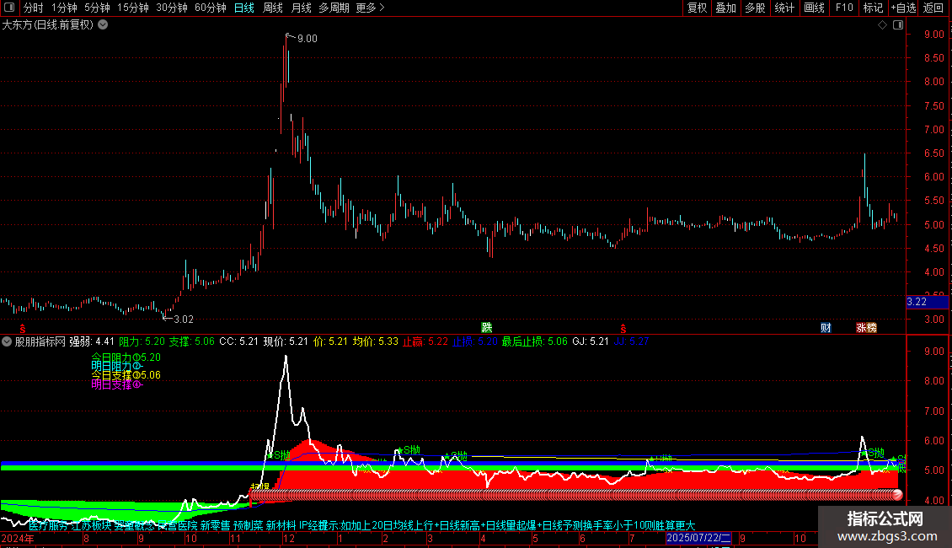This screenshot has height=548, width=952.
Task: Open the 多周期 multi-period view
Action: [x=334, y=8]
